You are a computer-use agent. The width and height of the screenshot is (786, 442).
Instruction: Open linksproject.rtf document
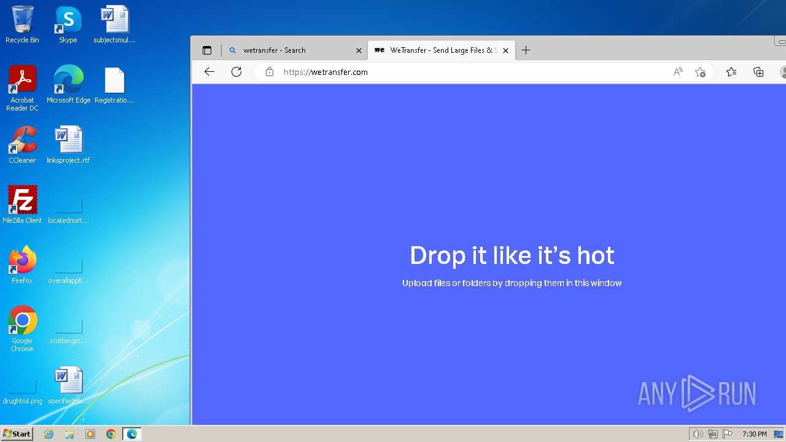click(x=68, y=145)
